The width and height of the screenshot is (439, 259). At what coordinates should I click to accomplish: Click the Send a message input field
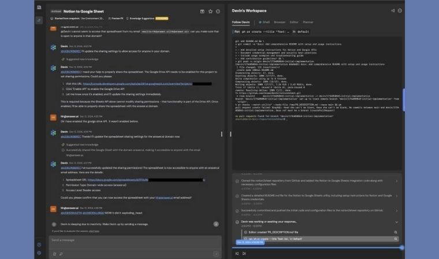pos(133,240)
